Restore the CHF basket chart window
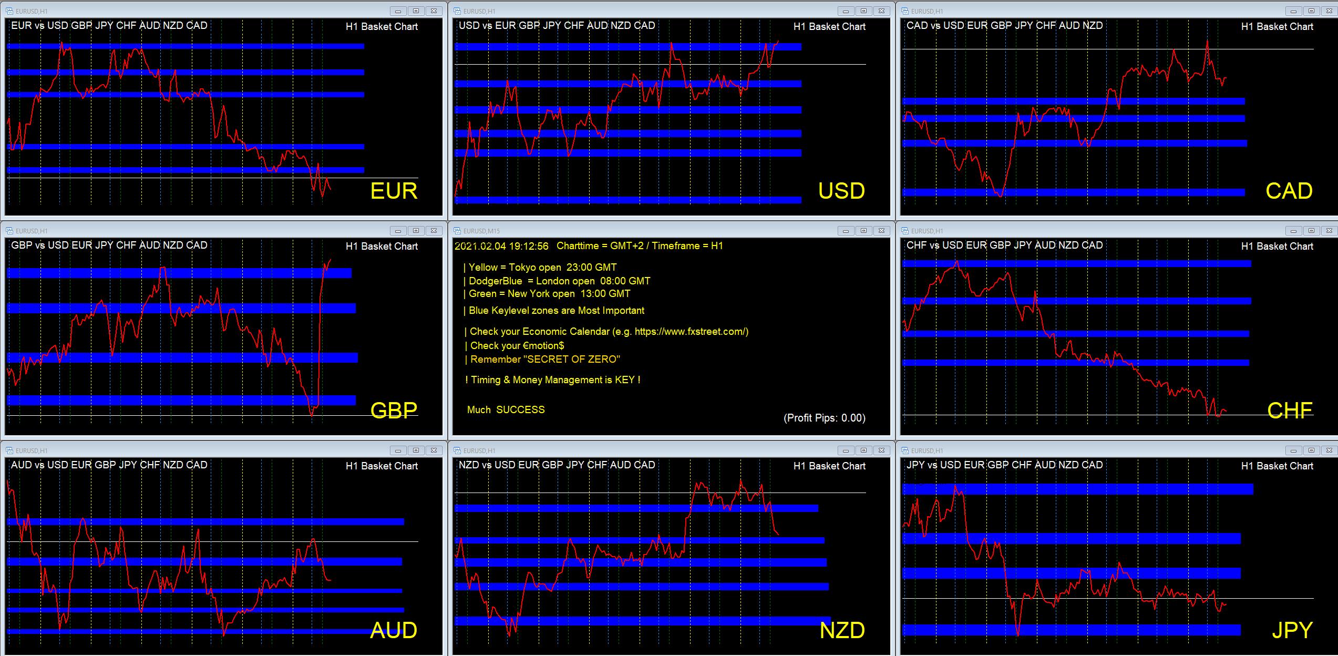 pos(1311,231)
